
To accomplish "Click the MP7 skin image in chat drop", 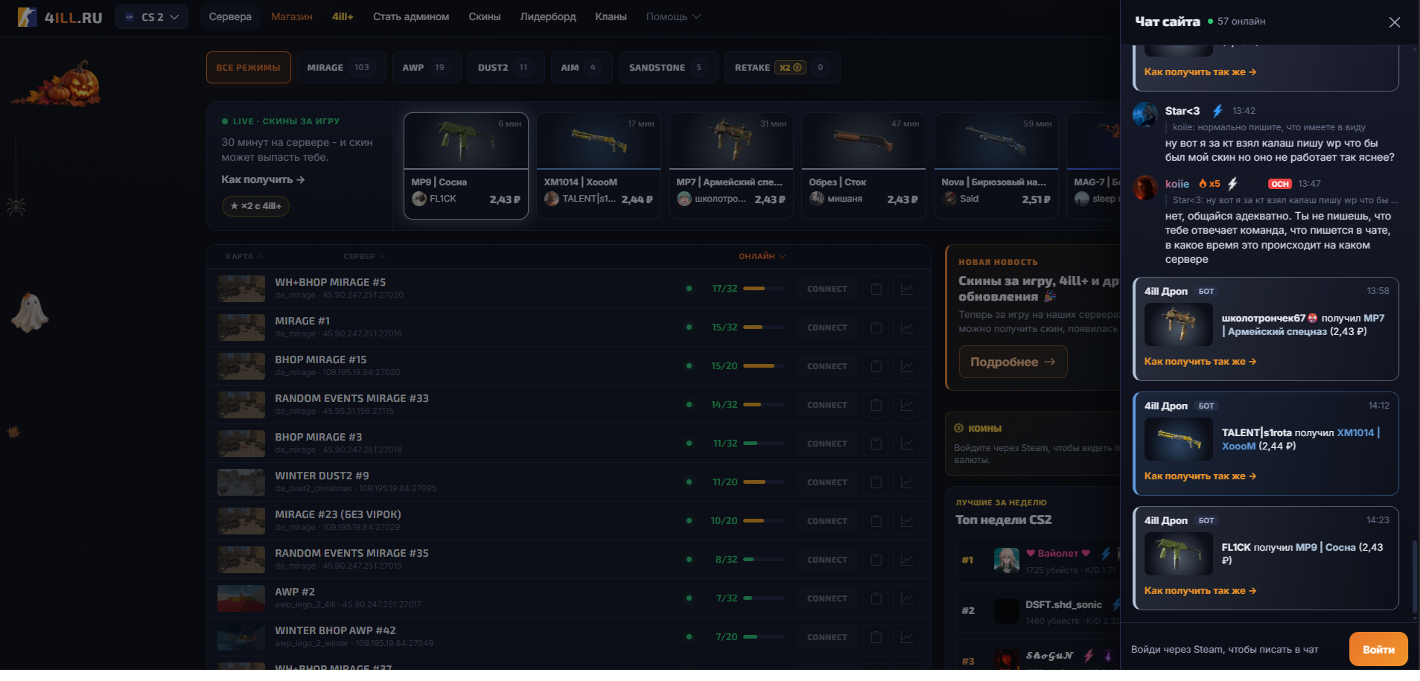I will [x=1179, y=324].
